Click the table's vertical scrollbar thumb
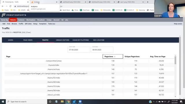The width and height of the screenshot is (185, 104). pyautogui.click(x=175, y=60)
